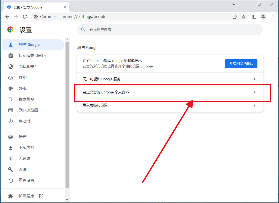Open a new tab with plus icon
The width and height of the screenshot is (279, 203).
(x=75, y=7)
